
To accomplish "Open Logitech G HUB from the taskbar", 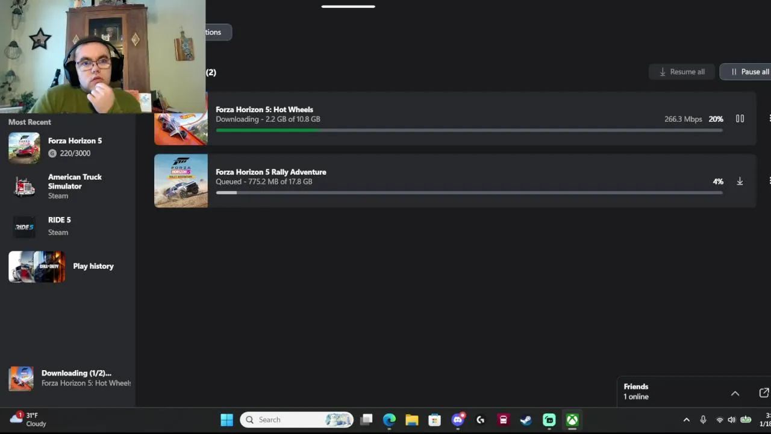I will [481, 420].
